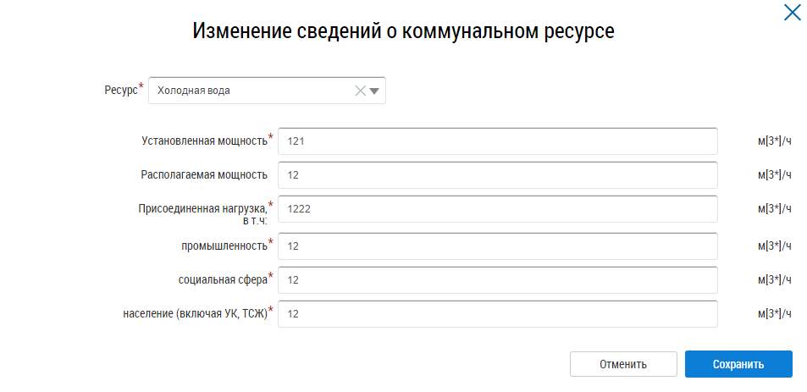Screen dimensions: 807x392
Task: Focus the Установленная мощность input field
Action: [497, 141]
